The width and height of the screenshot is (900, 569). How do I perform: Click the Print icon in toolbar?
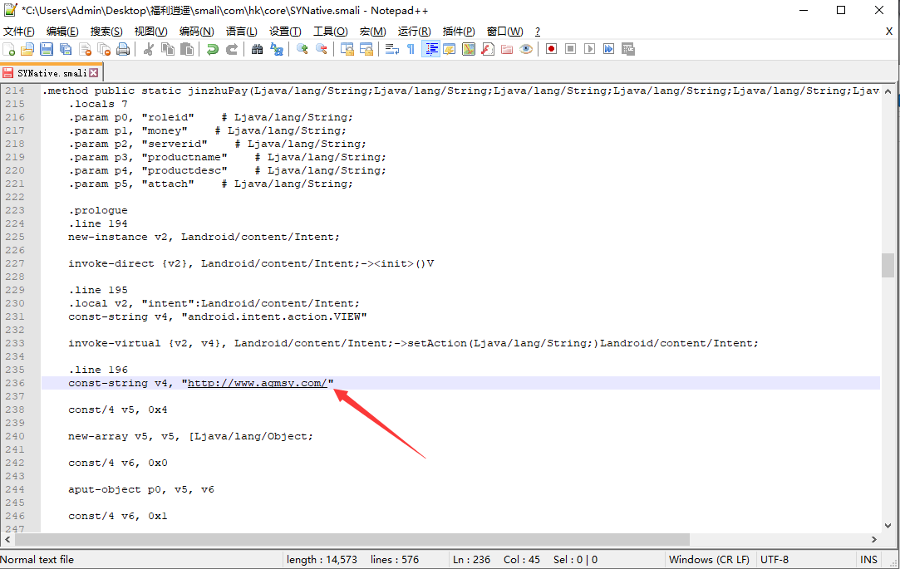coord(123,50)
